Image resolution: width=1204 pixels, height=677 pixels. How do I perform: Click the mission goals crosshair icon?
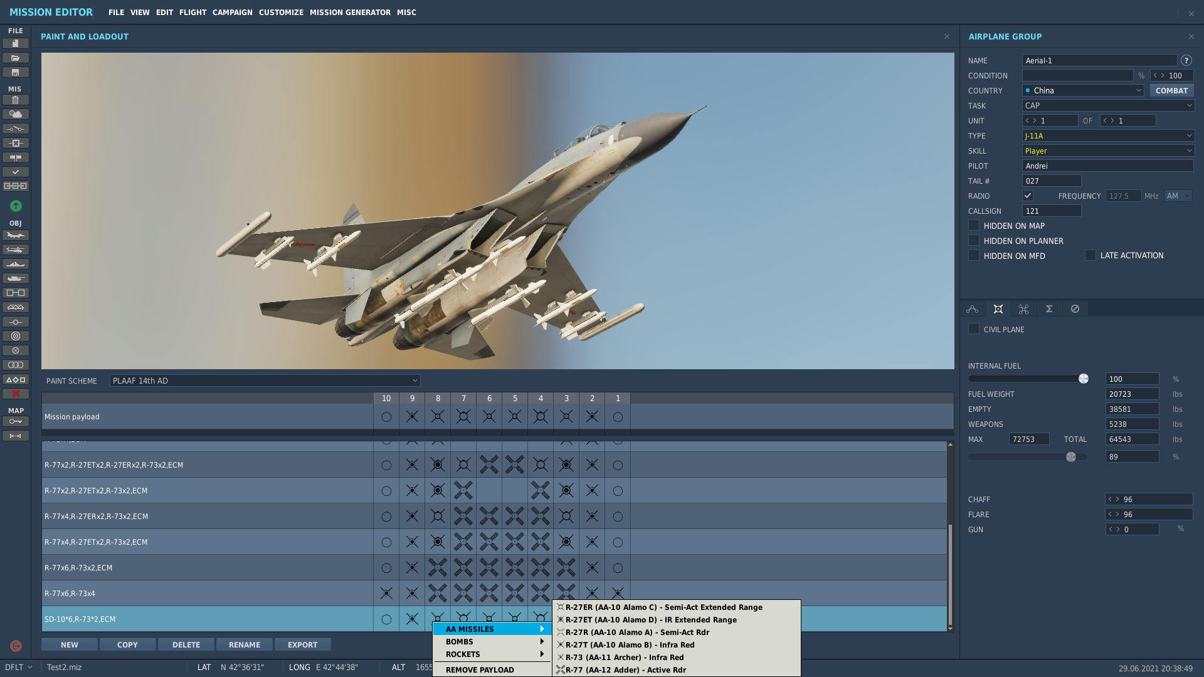tap(16, 143)
